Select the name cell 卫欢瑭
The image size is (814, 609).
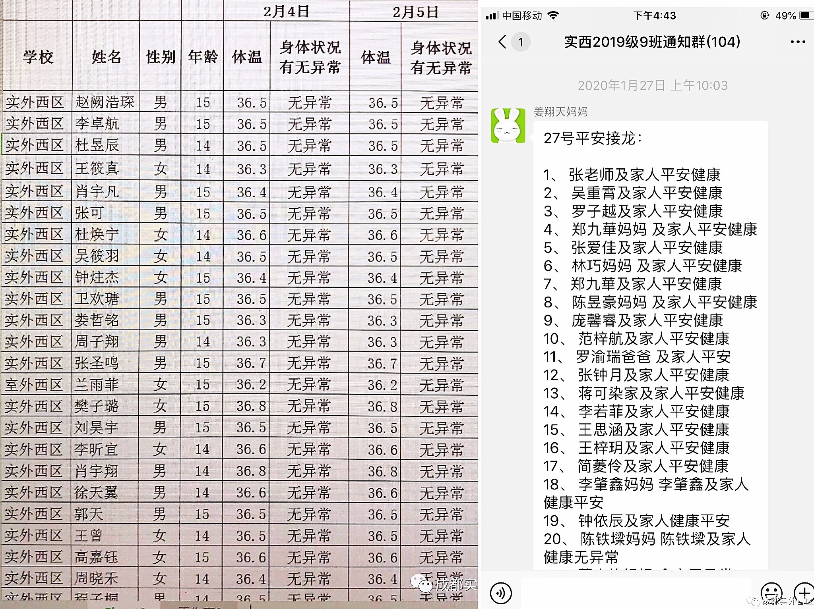coord(105,299)
